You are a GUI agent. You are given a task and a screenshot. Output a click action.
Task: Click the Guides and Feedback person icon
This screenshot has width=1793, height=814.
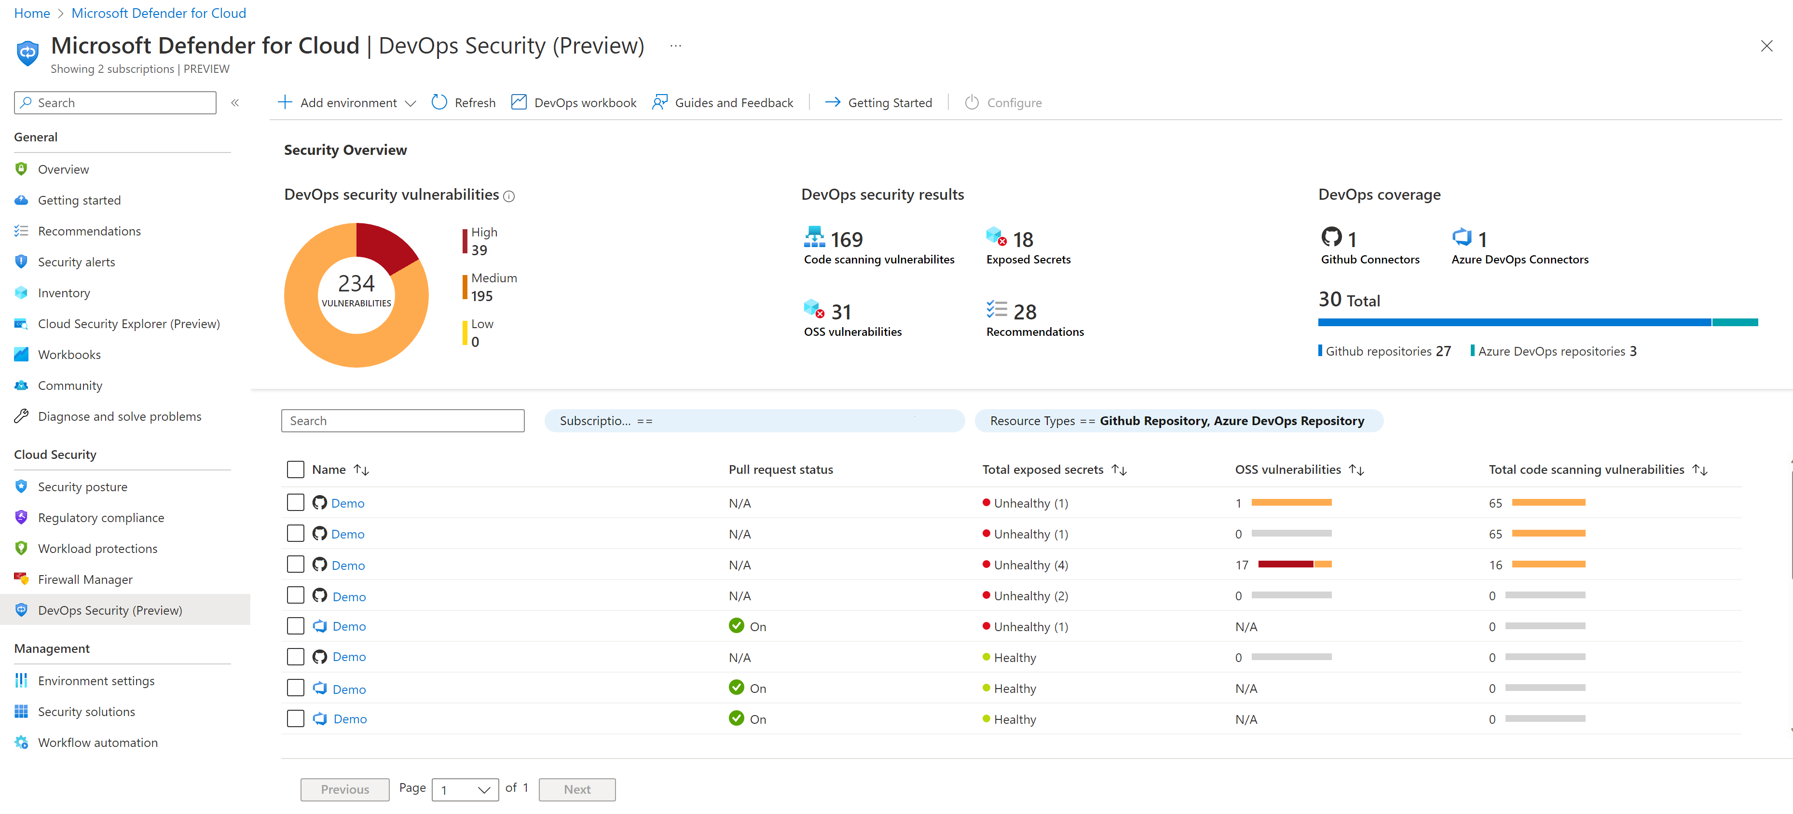pyautogui.click(x=660, y=102)
